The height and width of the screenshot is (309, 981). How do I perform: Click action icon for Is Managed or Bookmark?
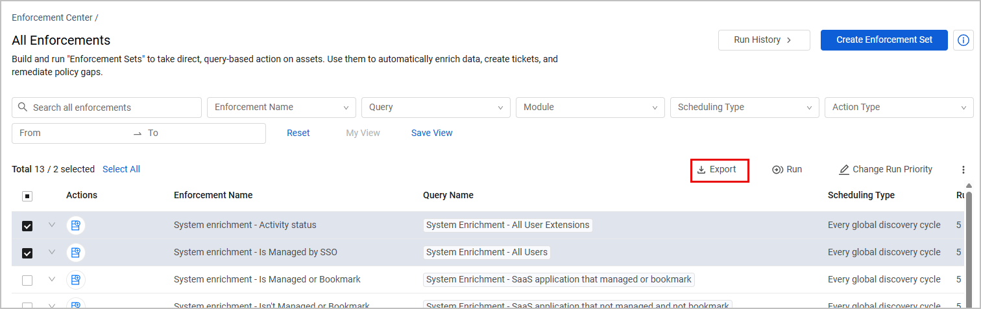(x=76, y=280)
